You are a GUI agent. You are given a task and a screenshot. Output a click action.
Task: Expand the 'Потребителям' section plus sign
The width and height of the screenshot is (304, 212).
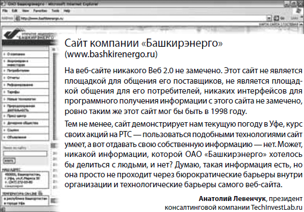click(4, 70)
